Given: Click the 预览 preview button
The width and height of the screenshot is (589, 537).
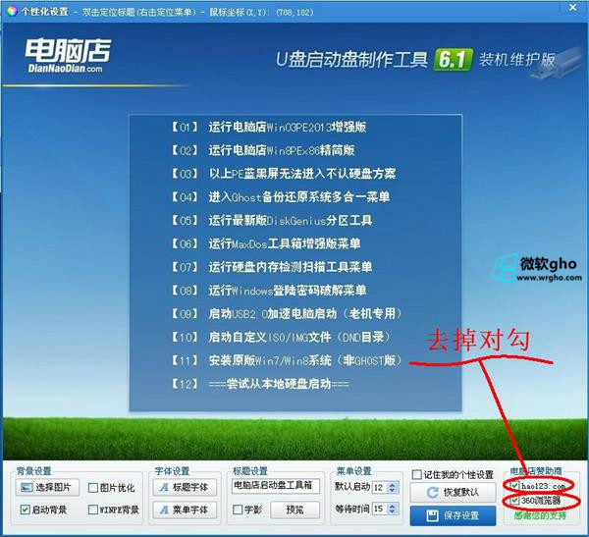Looking at the screenshot, I should click(x=294, y=510).
